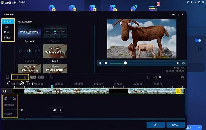Viewport: 206px width, 130px height.
Task: Confirm edits with the OK button
Action: [x=155, y=124]
